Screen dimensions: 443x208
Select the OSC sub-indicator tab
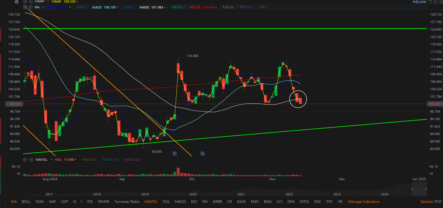[318, 202]
